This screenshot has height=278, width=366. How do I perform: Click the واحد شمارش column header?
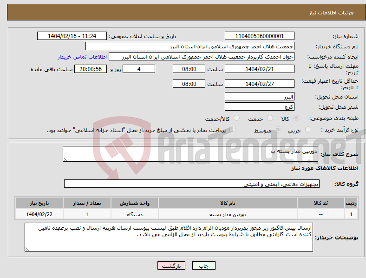pos(134,203)
